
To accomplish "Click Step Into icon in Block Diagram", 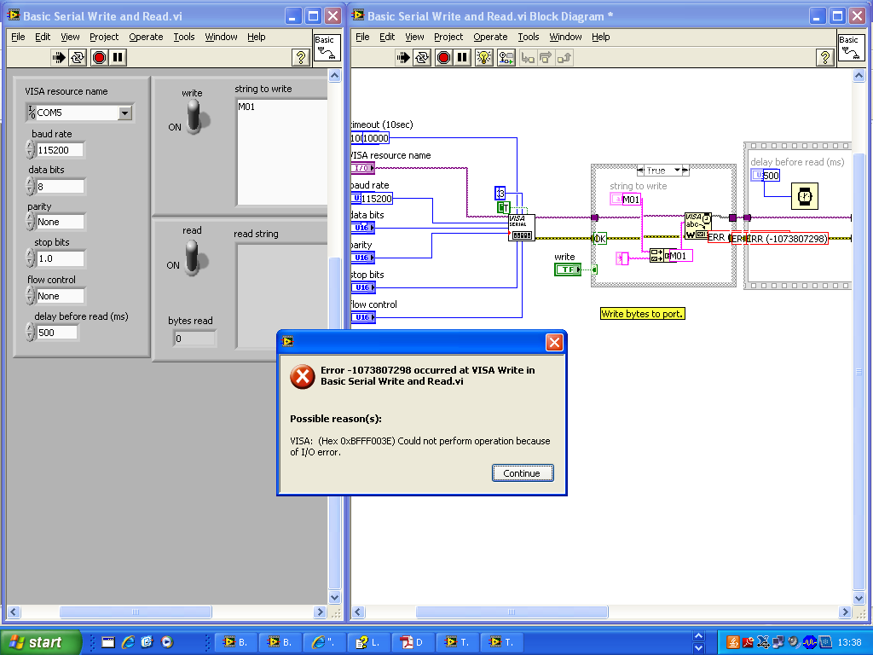I will click(528, 57).
